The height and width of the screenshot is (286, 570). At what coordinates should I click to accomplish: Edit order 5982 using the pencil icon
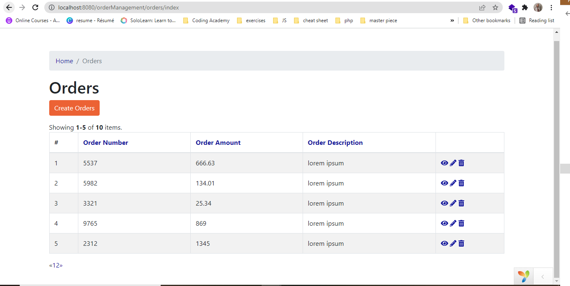coord(453,183)
